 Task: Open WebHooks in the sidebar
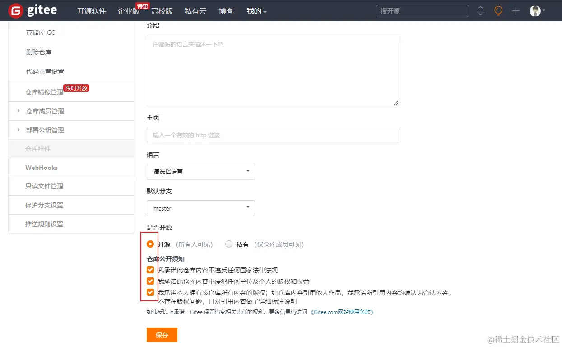coord(42,168)
